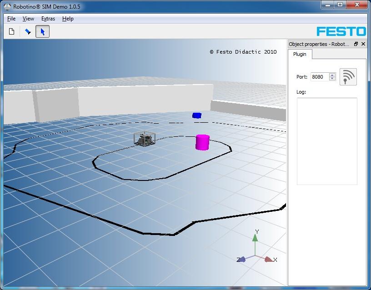Start the server with the wireless signal button
Viewport: 371px width, 290px height.
[348, 77]
